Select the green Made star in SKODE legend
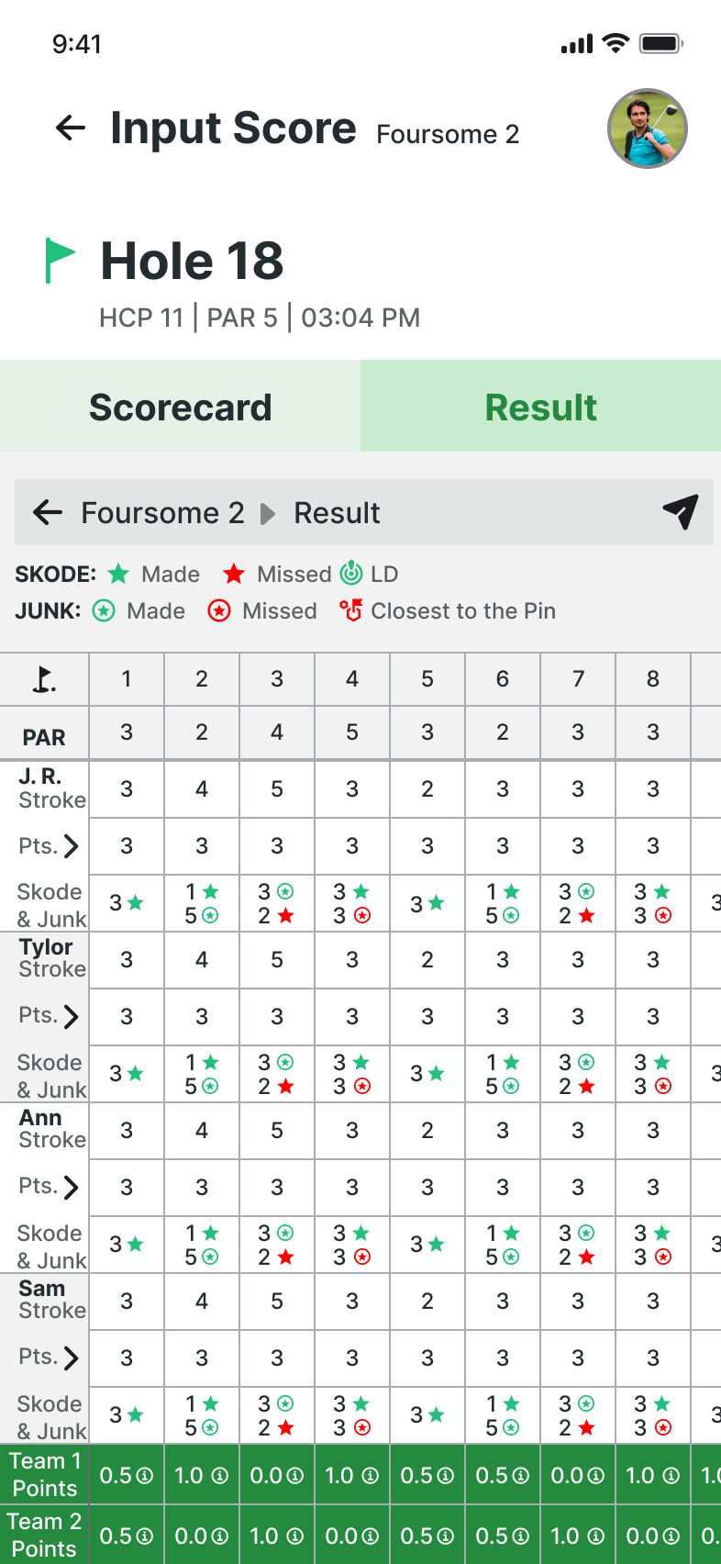721x1564 pixels. pyautogui.click(x=118, y=574)
